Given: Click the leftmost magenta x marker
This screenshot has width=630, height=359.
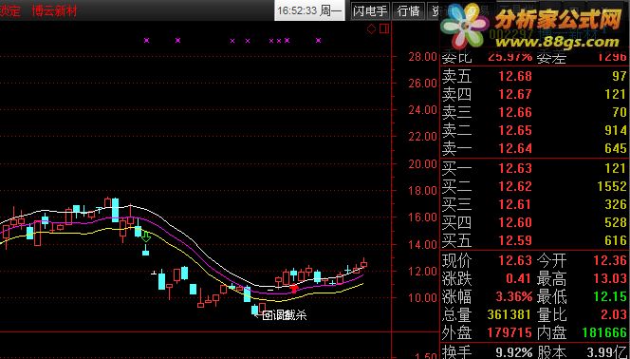Looking at the screenshot, I should point(147,40).
